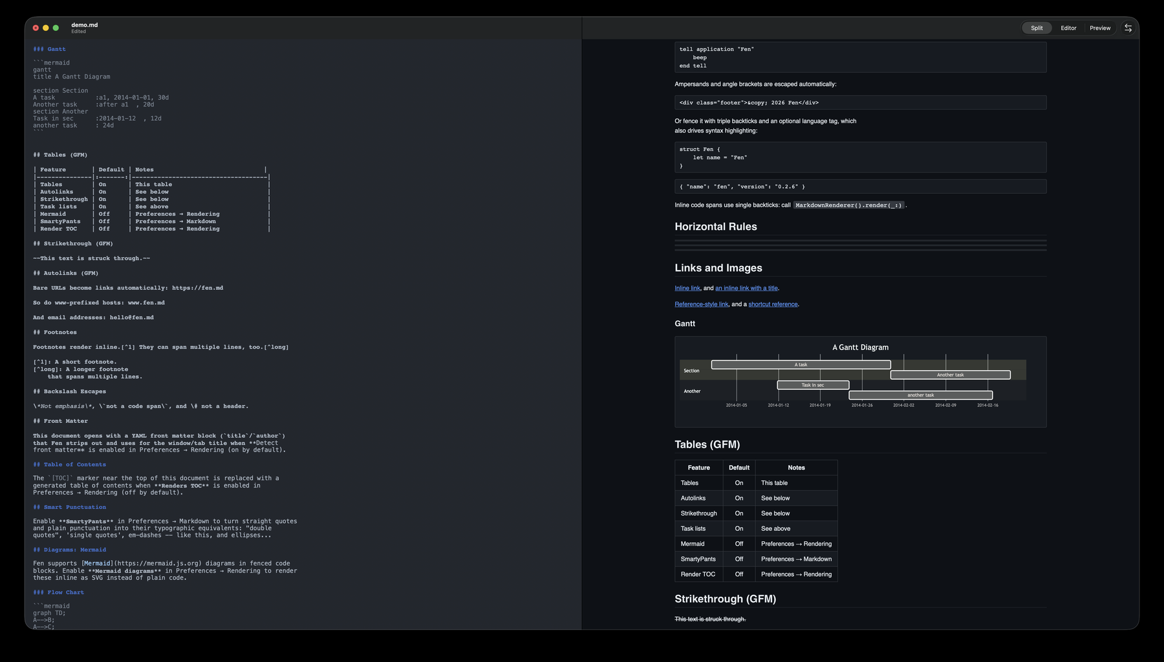The image size is (1164, 662).
Task: Click the "Gantt" heading in preview
Action: click(685, 324)
